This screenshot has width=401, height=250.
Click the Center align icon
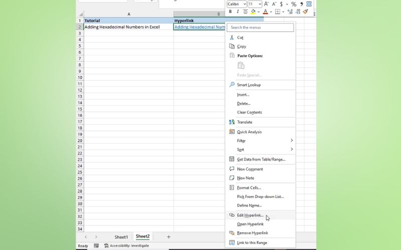pos(245,11)
